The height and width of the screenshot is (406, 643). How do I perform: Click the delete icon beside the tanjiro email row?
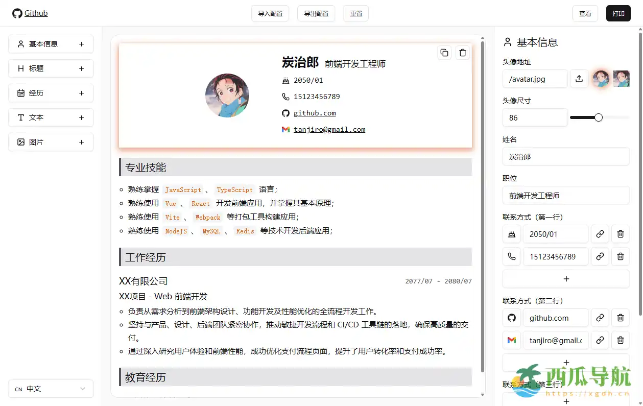point(620,340)
